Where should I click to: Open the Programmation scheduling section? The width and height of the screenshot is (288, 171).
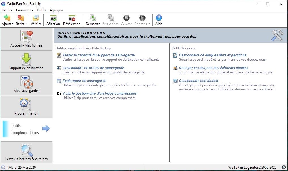pos(26,107)
